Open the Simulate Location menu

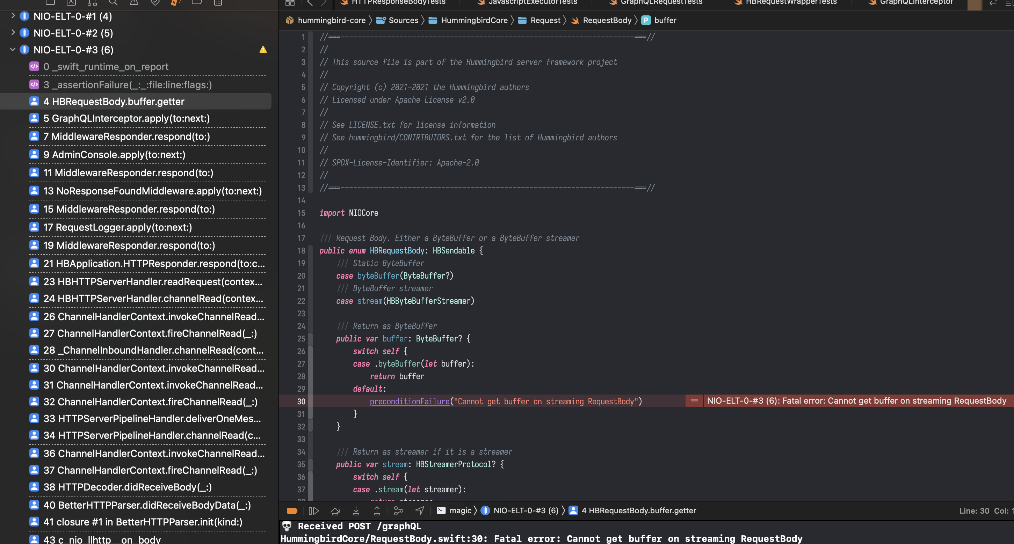[419, 510]
